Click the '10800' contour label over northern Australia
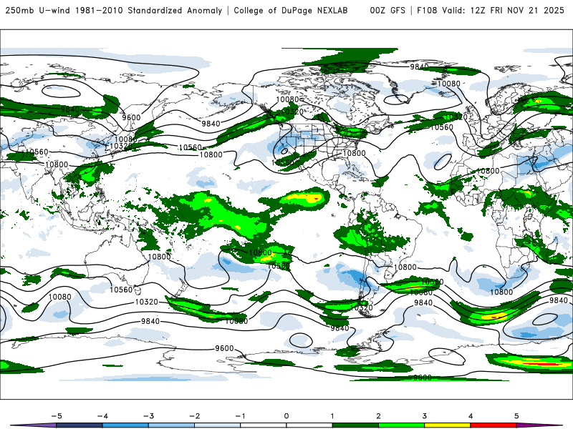This screenshot has height=429, width=573. coord(159,257)
